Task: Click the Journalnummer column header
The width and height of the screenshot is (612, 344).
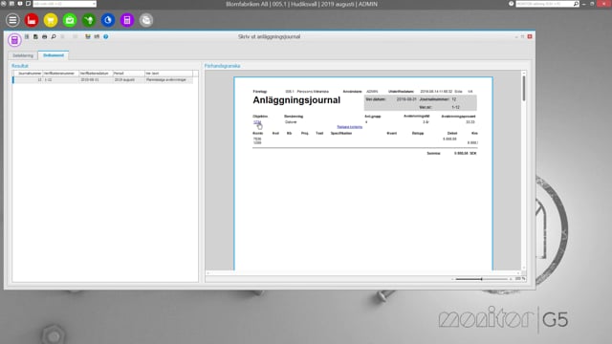Action: [x=29, y=74]
